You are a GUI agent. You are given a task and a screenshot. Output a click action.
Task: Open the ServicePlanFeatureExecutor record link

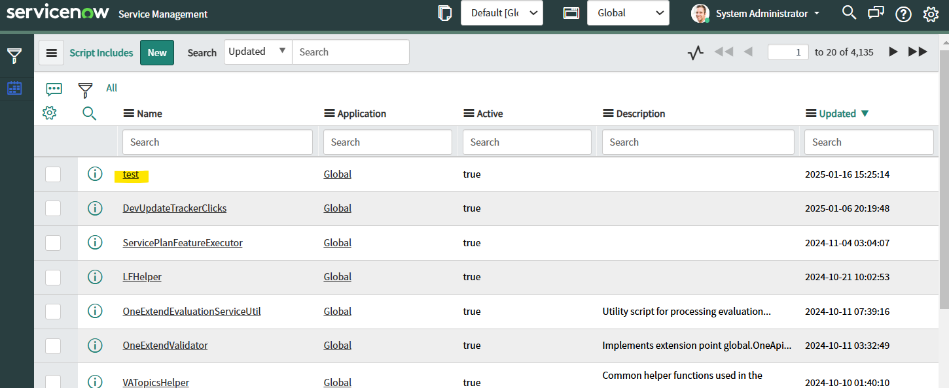[x=183, y=242]
